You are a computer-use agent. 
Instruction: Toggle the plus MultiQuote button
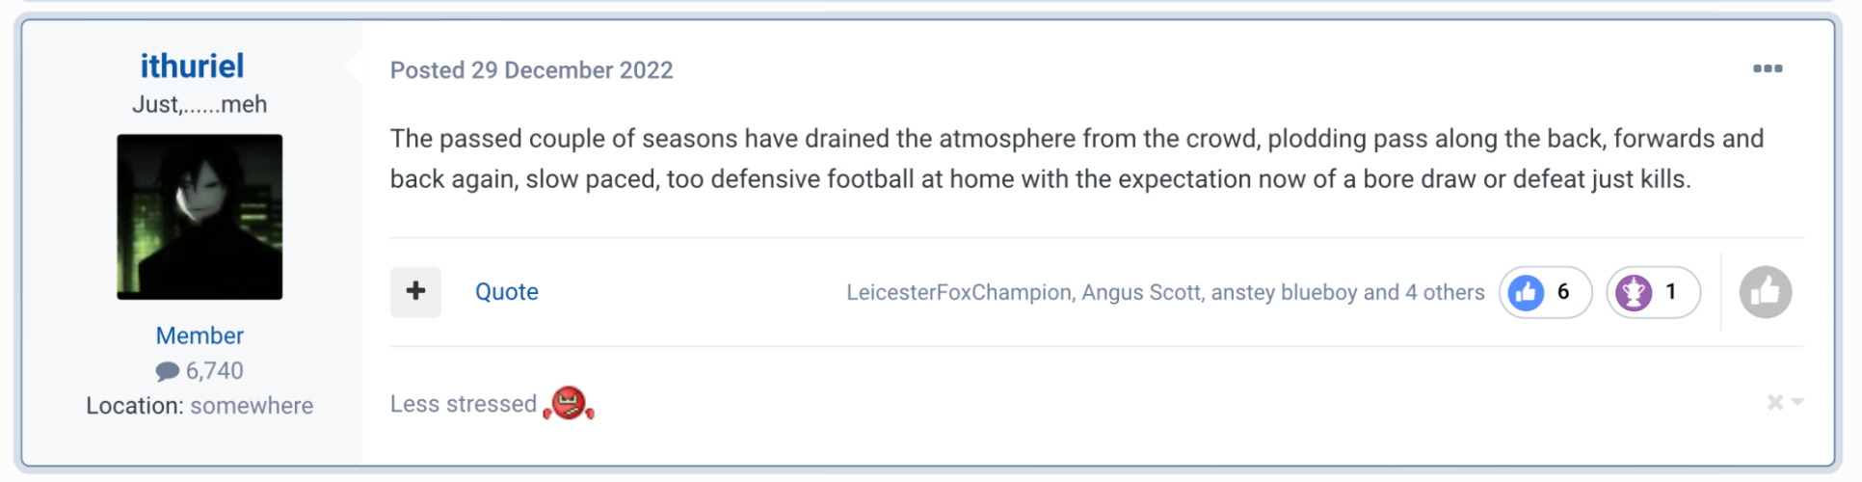click(415, 291)
